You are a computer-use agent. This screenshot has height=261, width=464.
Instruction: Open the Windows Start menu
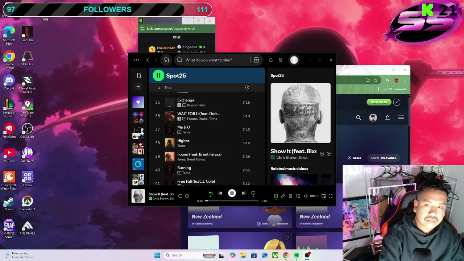click(157, 255)
